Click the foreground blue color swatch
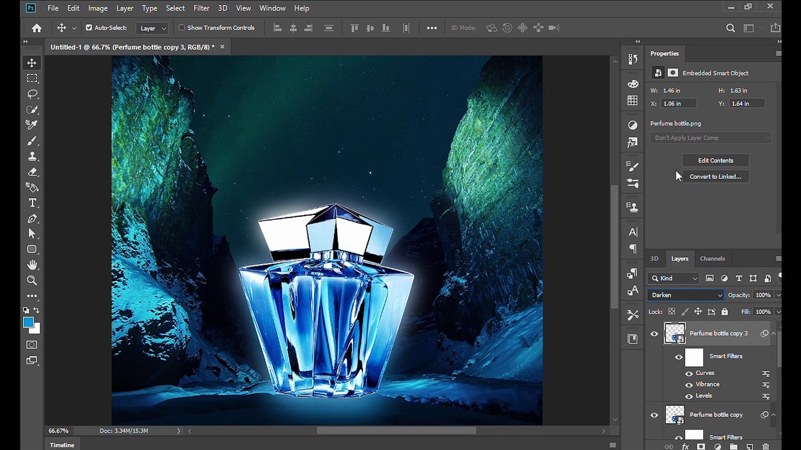Viewport: 801px width, 450px height. (x=28, y=322)
